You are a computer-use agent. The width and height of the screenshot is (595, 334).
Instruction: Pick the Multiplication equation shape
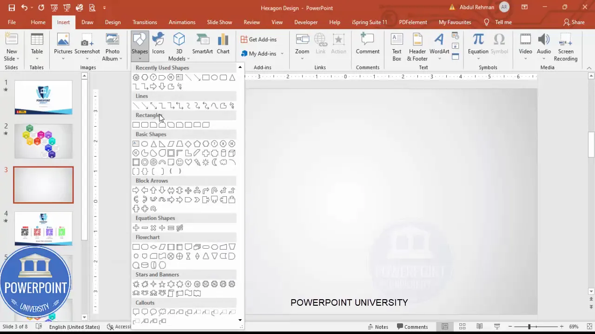pos(153,228)
